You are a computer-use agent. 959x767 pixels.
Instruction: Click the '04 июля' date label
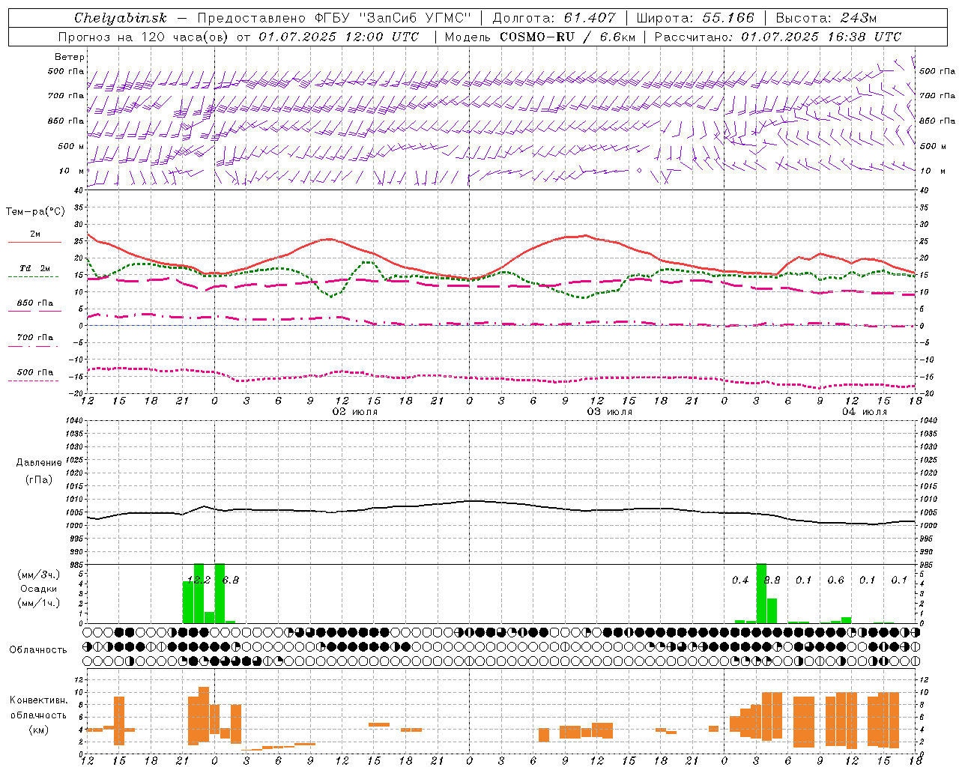(865, 412)
